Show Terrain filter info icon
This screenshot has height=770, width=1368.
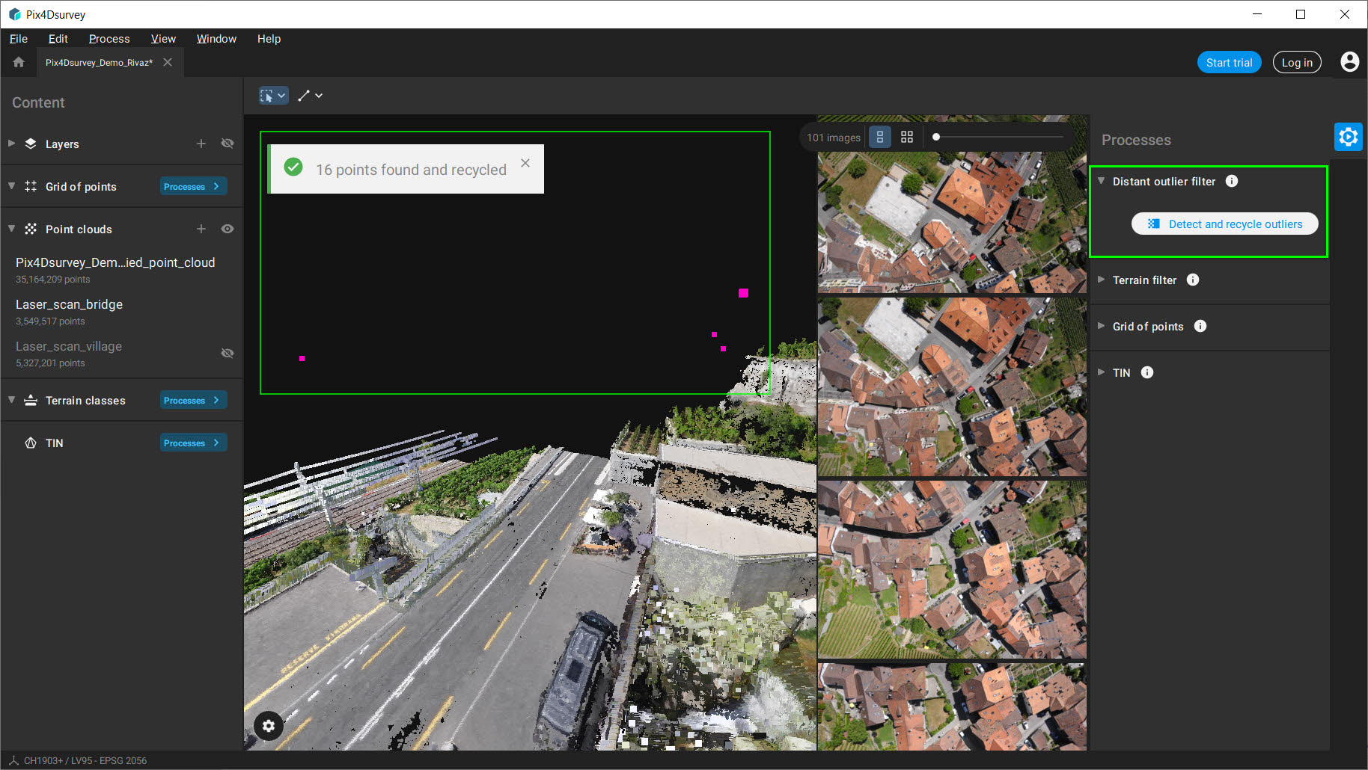(1193, 280)
